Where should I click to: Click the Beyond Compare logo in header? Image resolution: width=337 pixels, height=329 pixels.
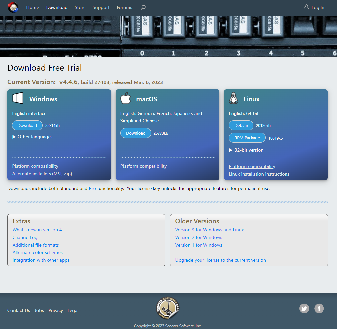coord(13,7)
